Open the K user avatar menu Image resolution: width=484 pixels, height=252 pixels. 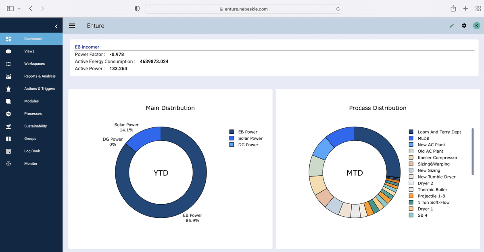(476, 25)
